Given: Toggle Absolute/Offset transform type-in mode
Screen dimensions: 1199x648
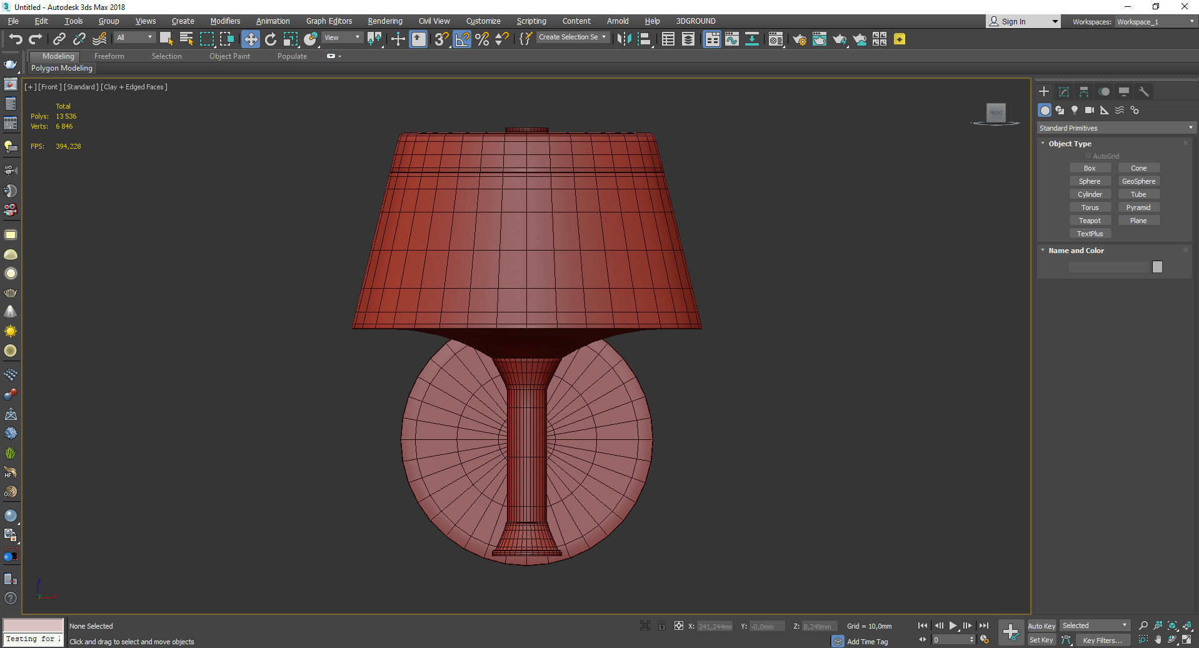Looking at the screenshot, I should [x=679, y=626].
